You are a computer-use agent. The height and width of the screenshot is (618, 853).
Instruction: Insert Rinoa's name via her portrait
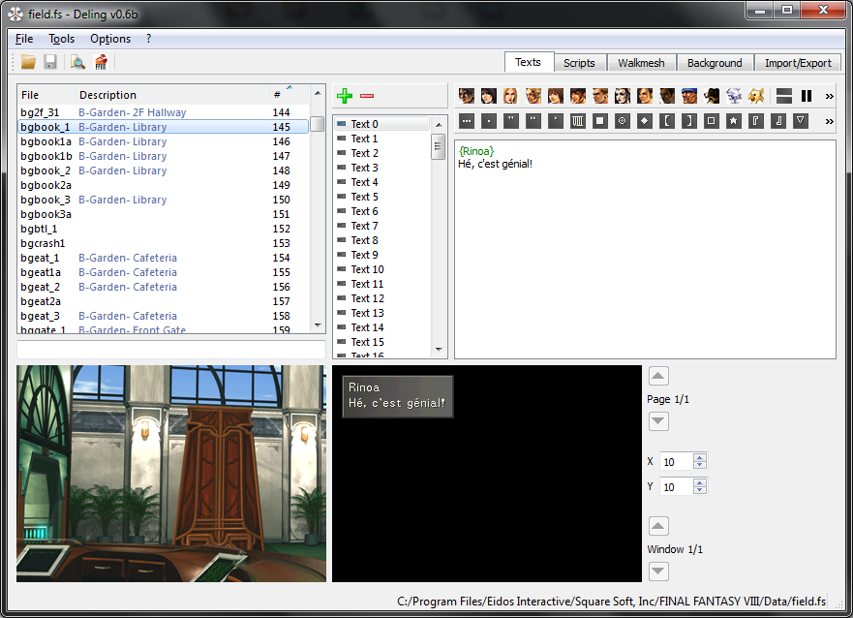489,96
